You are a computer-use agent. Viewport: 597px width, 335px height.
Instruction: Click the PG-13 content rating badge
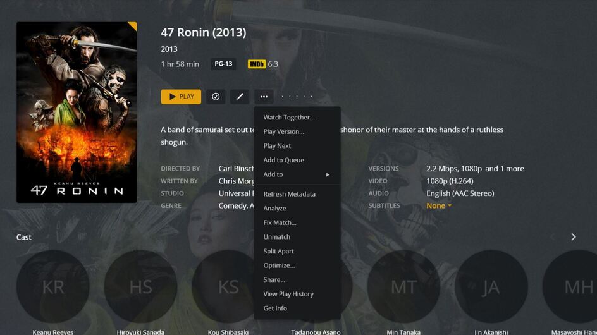pos(223,64)
